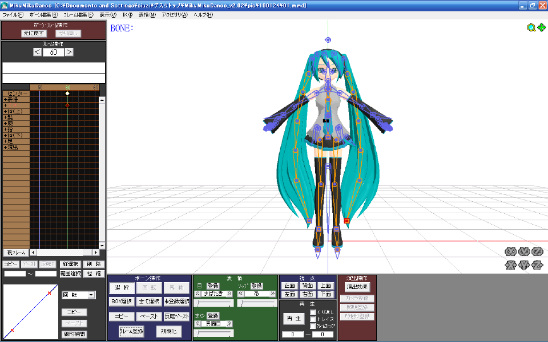Click the 線形補間 linear interpolation button
The width and height of the screenshot is (548, 342).
(74, 334)
